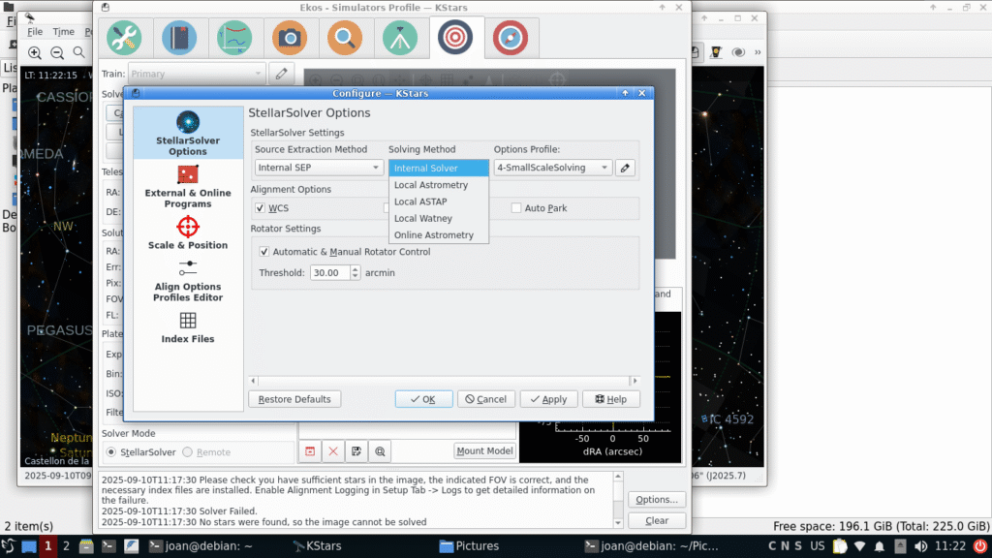Click the Restore Defaults button

tap(294, 399)
